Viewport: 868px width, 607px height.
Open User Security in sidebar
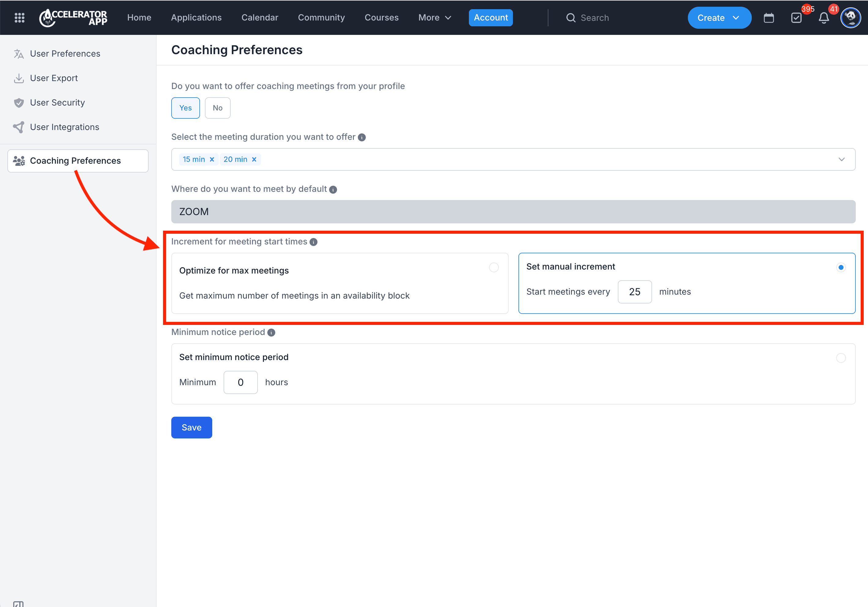pyautogui.click(x=57, y=102)
